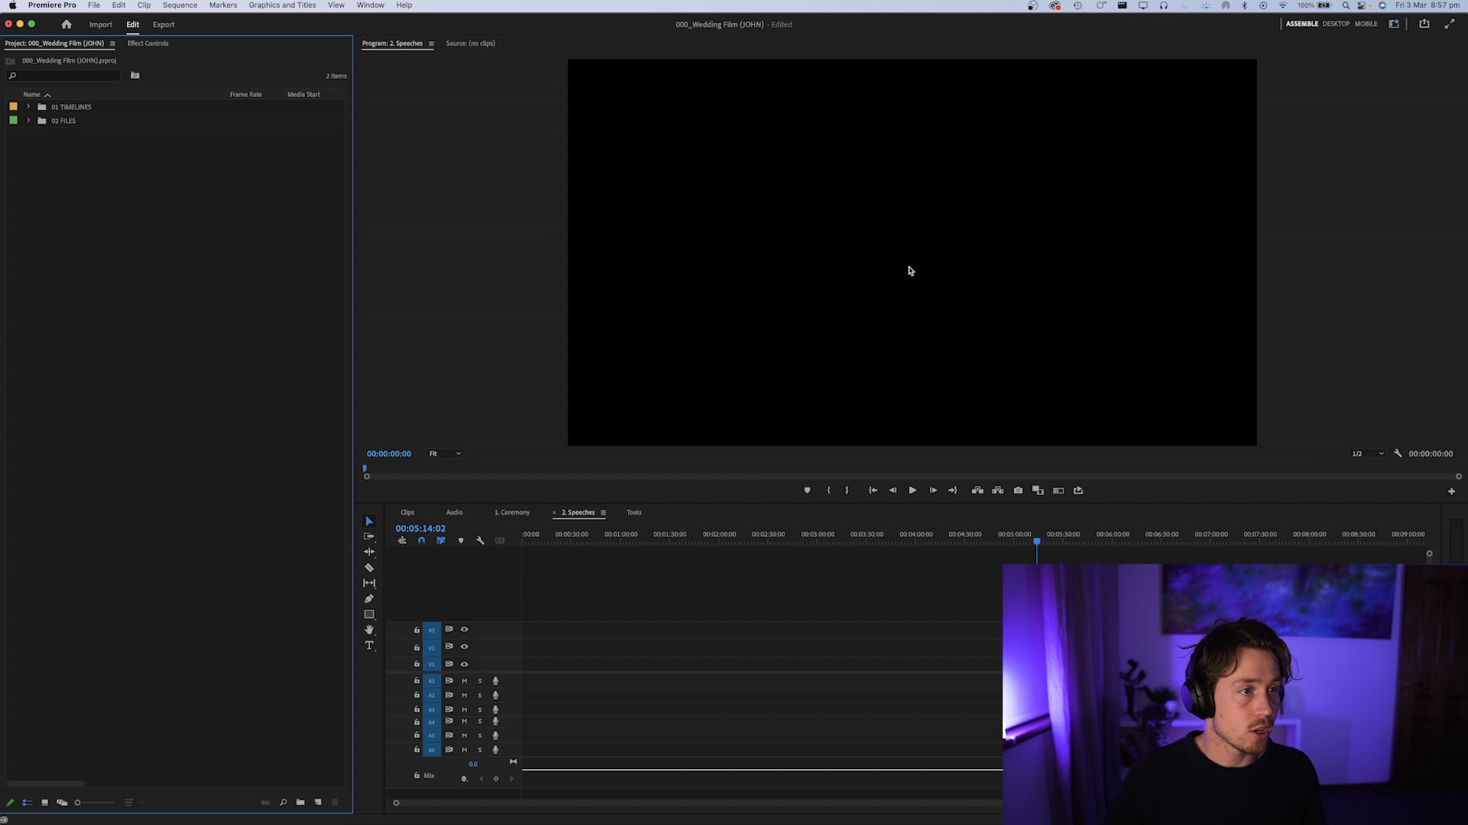Open the Project panel menu
Screen dimensions: 1468x825
tap(112, 44)
